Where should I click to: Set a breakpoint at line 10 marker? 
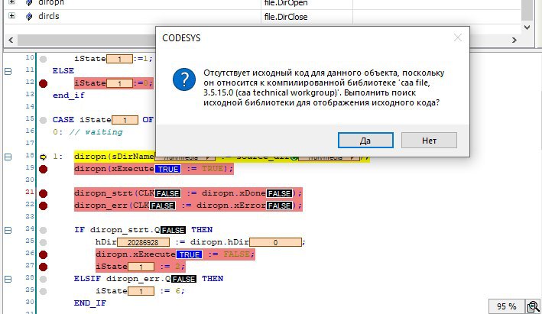coord(44,59)
